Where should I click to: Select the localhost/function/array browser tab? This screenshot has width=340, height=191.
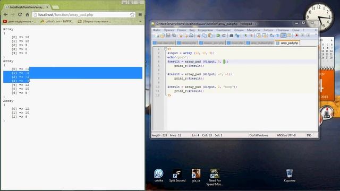[x=27, y=7]
